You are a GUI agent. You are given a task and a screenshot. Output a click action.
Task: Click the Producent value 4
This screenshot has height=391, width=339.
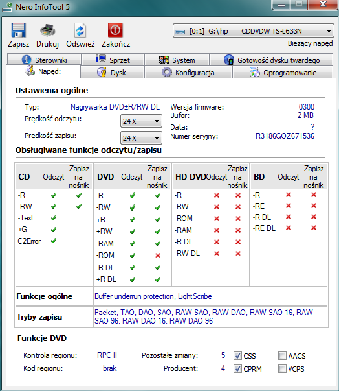(x=223, y=368)
